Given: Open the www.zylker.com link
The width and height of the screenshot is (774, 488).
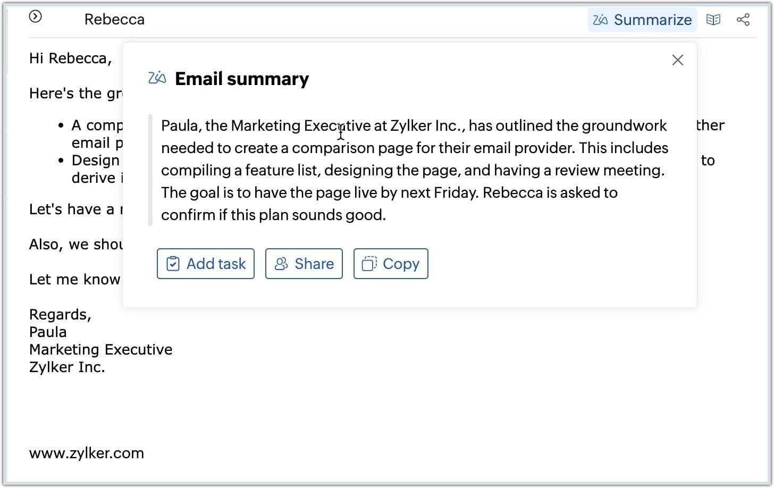Looking at the screenshot, I should coord(87,453).
